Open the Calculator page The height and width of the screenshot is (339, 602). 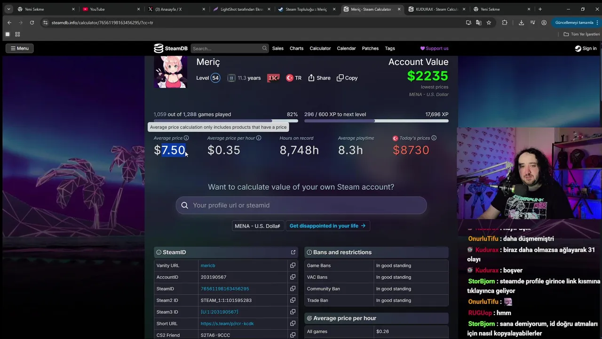pos(320,48)
